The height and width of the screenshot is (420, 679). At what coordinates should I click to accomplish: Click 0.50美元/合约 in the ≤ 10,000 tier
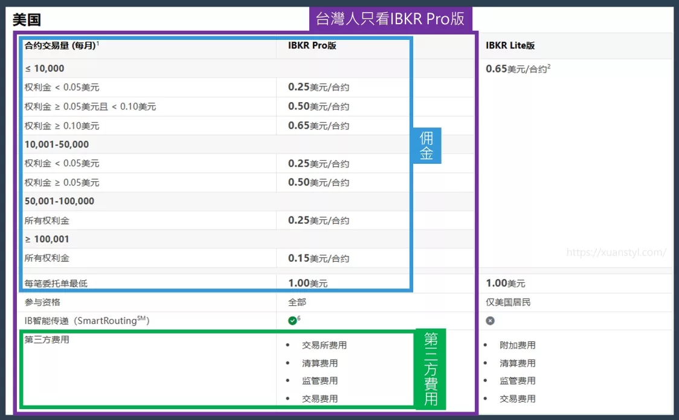point(319,106)
